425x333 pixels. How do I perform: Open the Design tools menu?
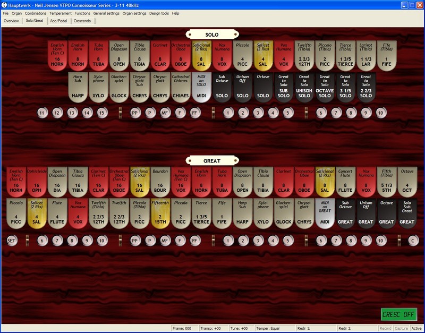(x=159, y=13)
